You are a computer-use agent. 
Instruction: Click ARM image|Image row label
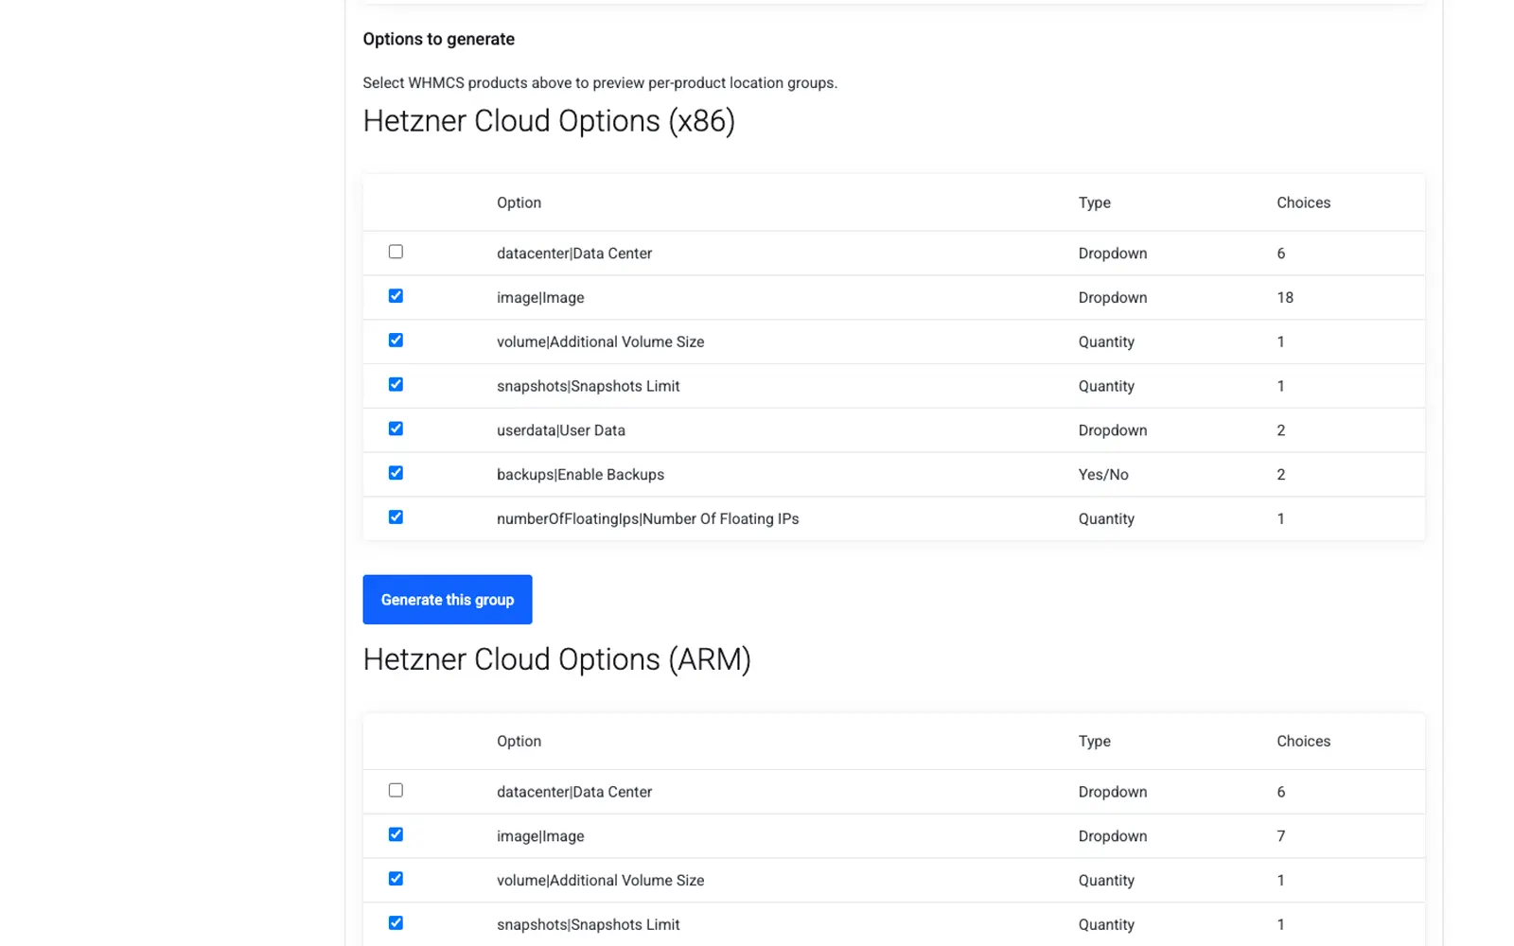point(540,836)
